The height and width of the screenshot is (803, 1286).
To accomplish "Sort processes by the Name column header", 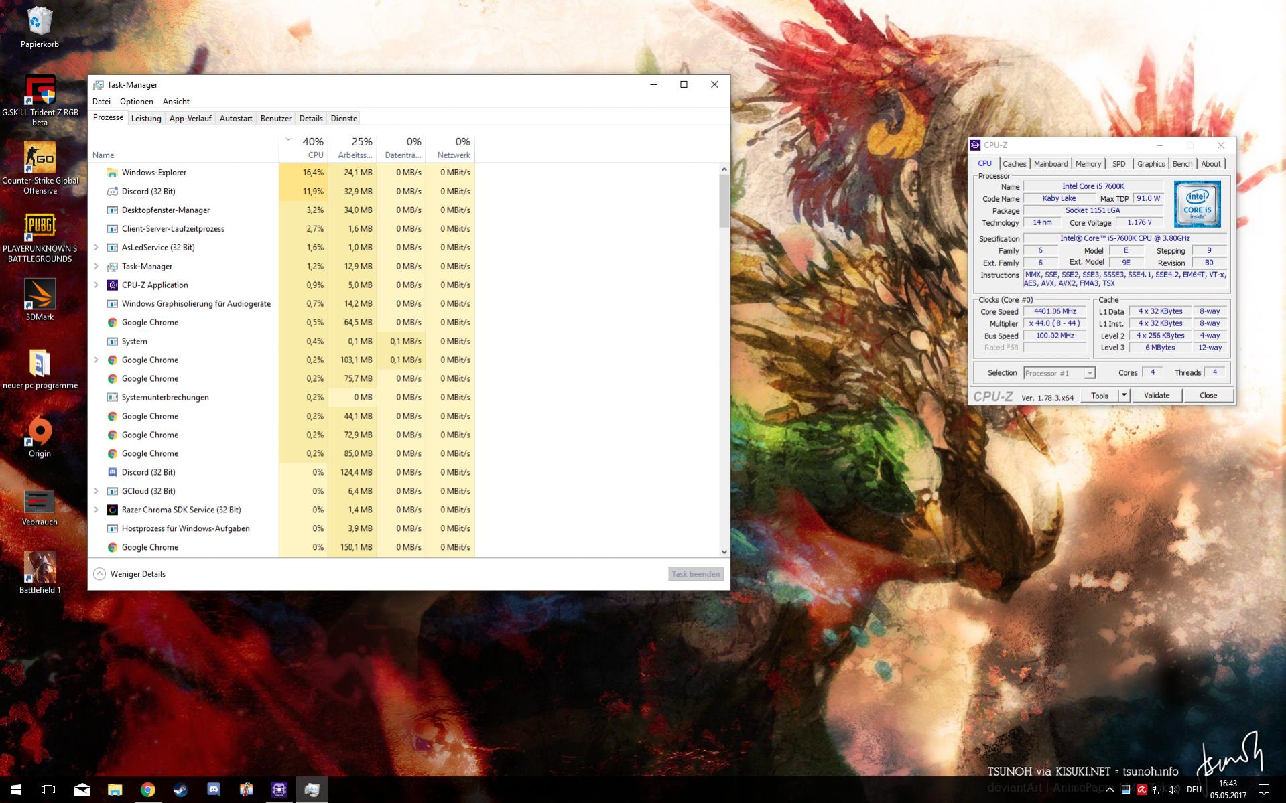I will coord(184,148).
